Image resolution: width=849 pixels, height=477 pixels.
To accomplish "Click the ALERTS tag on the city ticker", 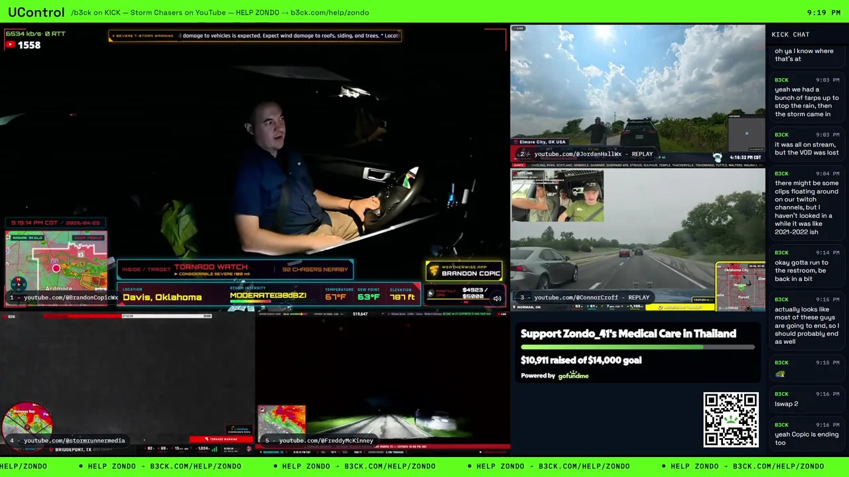I will coord(520,165).
